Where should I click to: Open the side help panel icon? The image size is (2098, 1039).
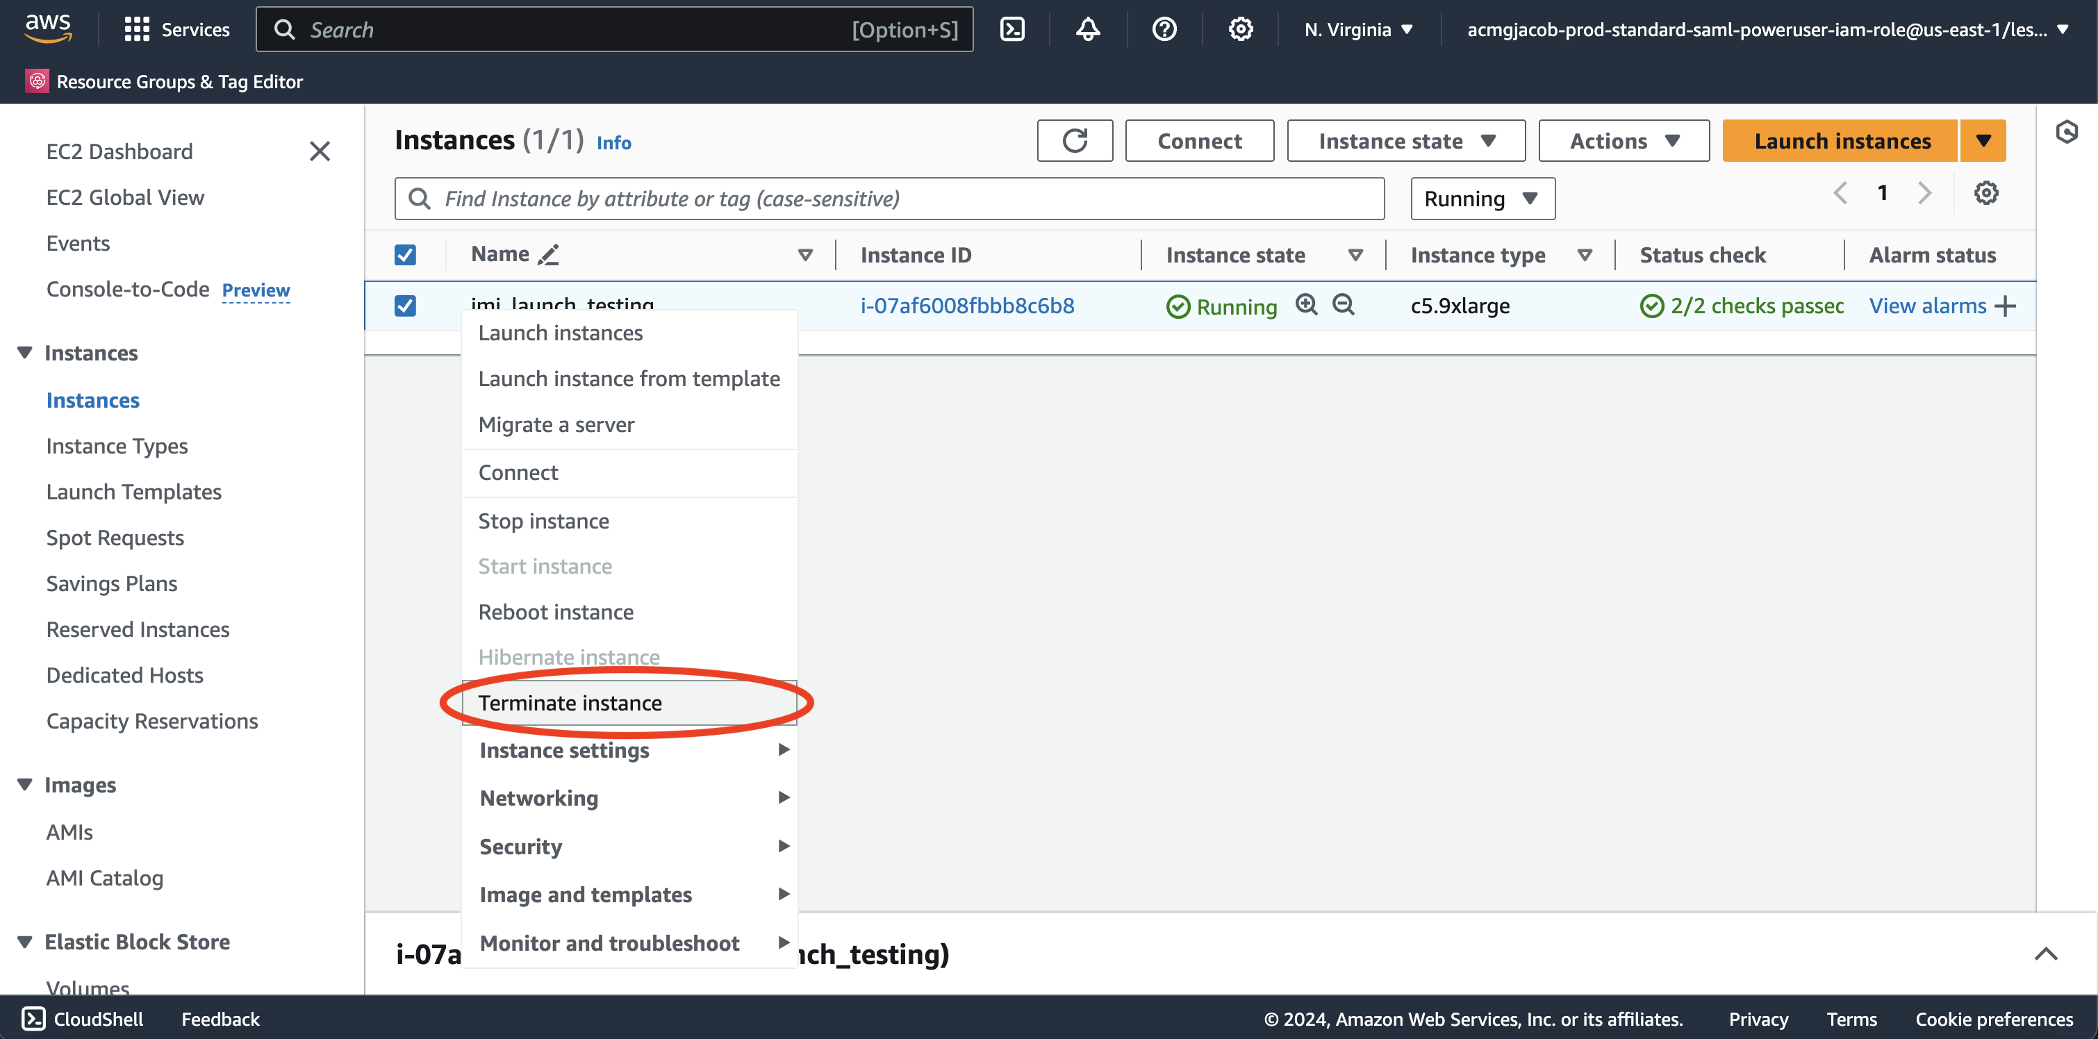click(x=2067, y=132)
